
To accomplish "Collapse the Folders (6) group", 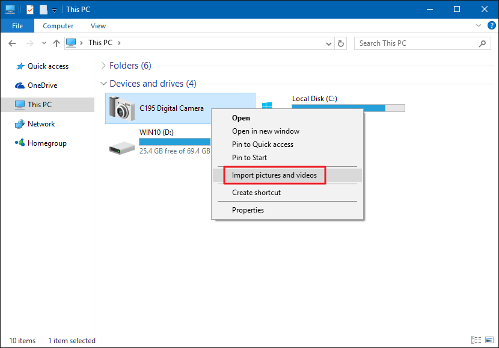I will [103, 66].
